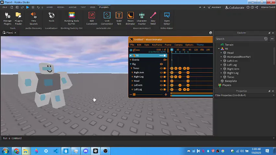The image size is (276, 155).
Task: Zoom out timeline with minus button
Action: point(131,94)
